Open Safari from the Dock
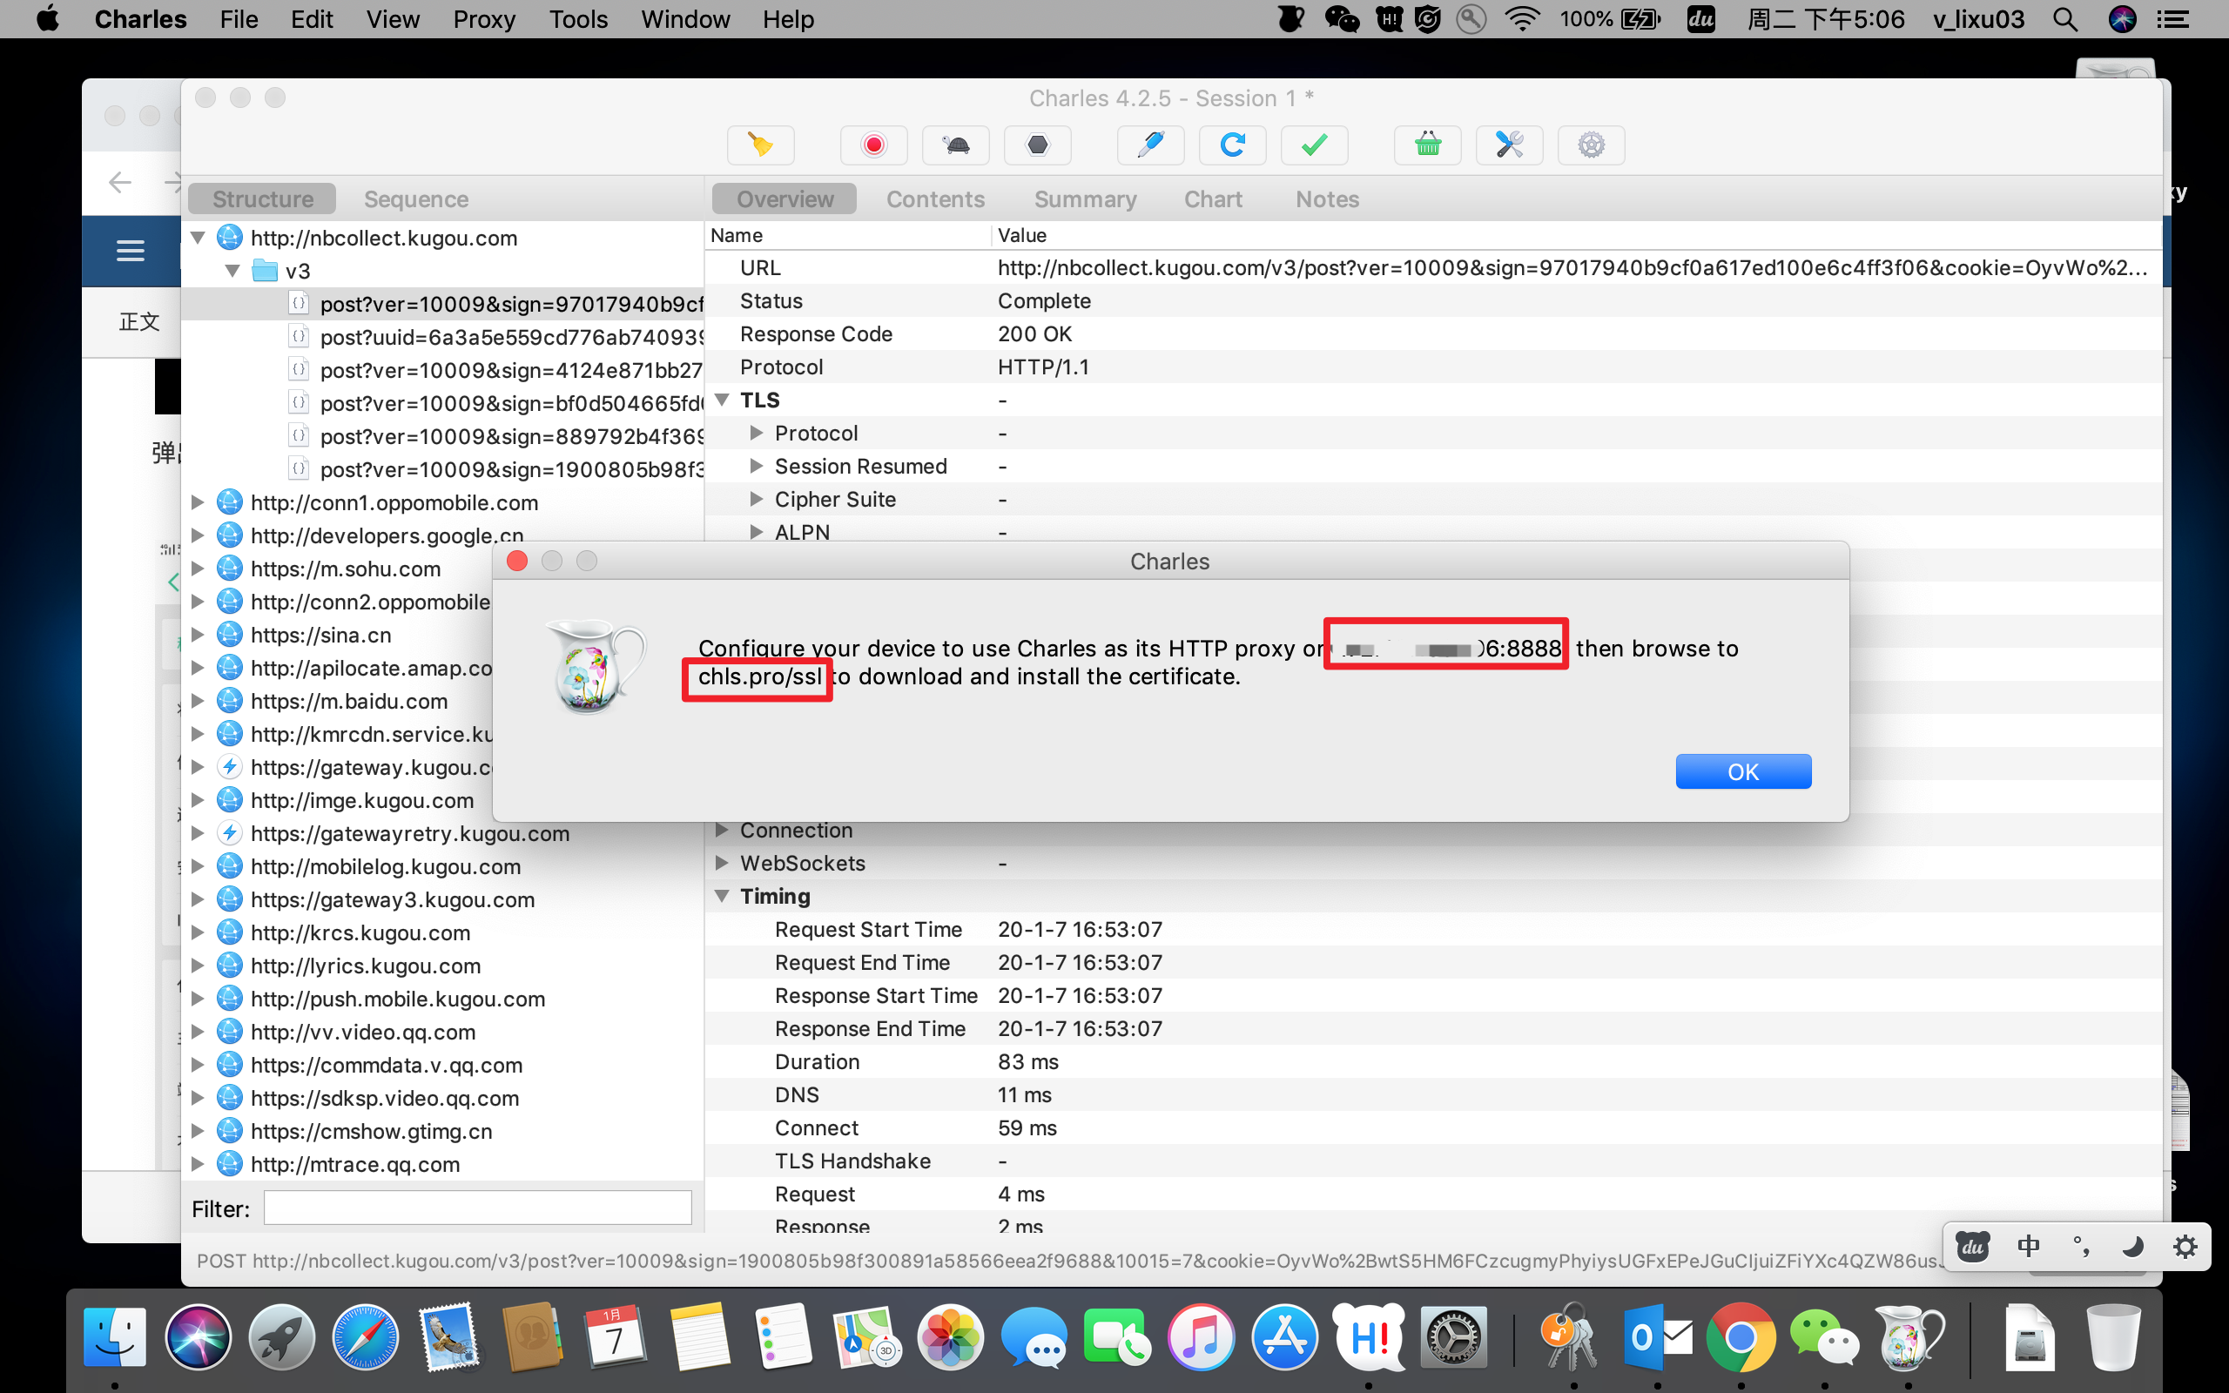2229x1393 pixels. (366, 1336)
